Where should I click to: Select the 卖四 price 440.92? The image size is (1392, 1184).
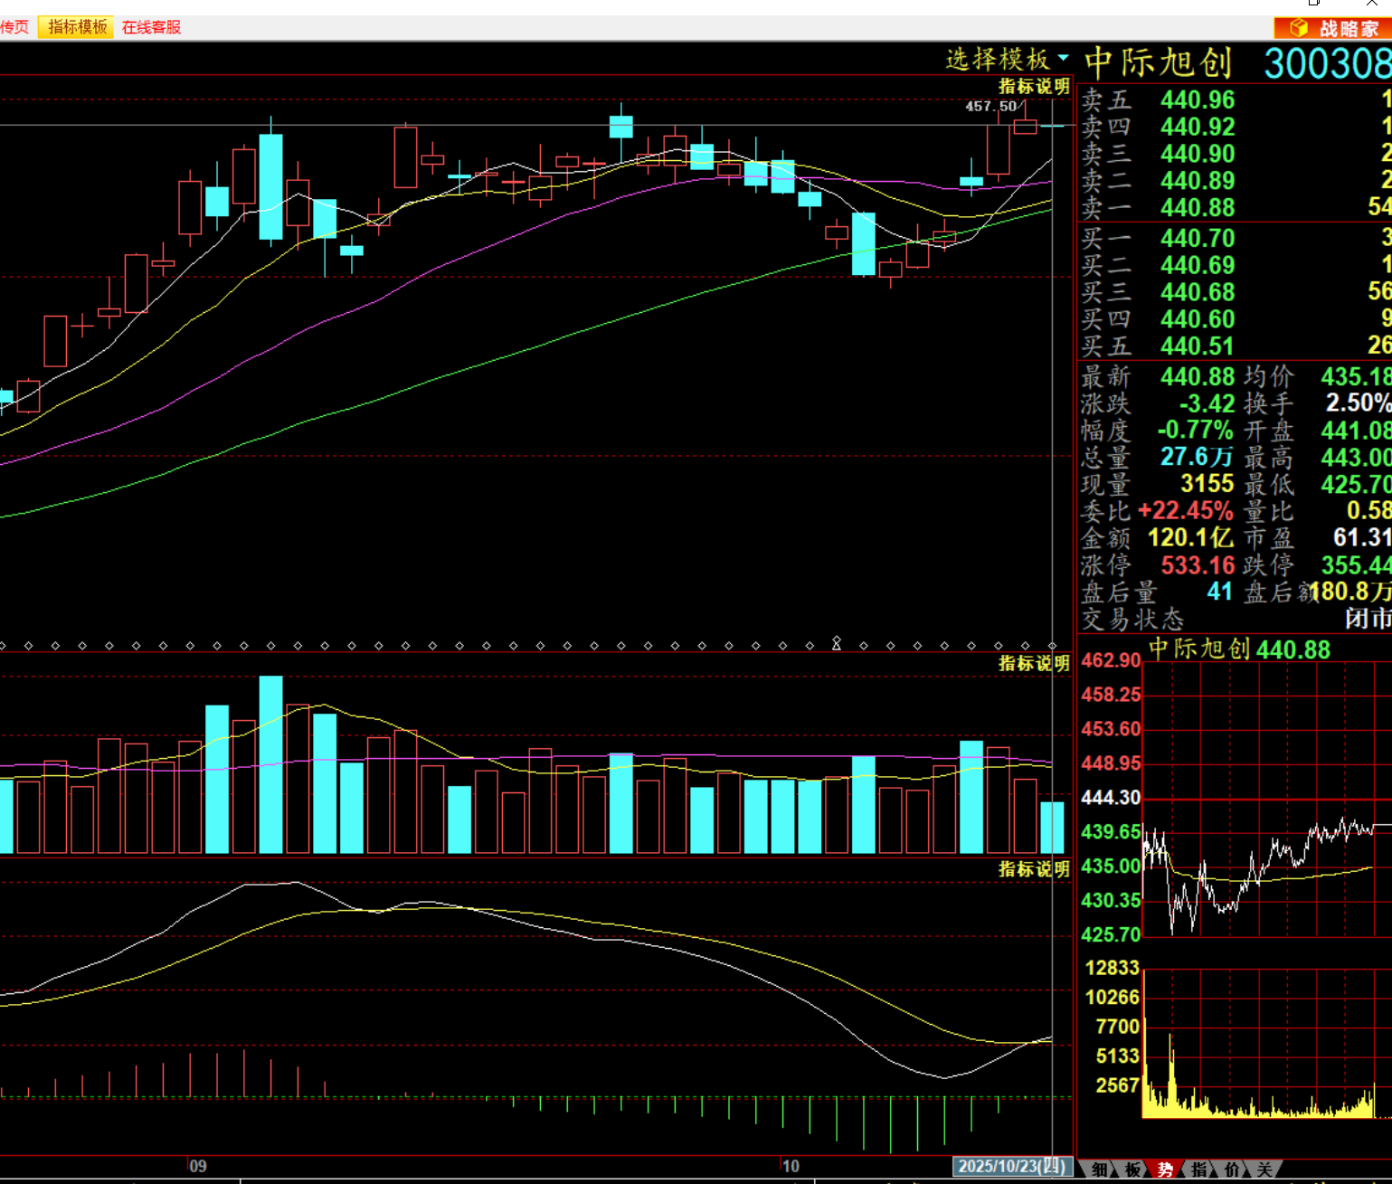tap(1198, 127)
